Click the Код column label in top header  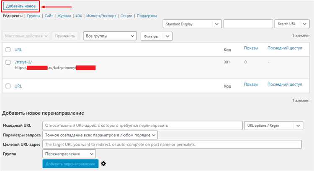click(x=227, y=50)
